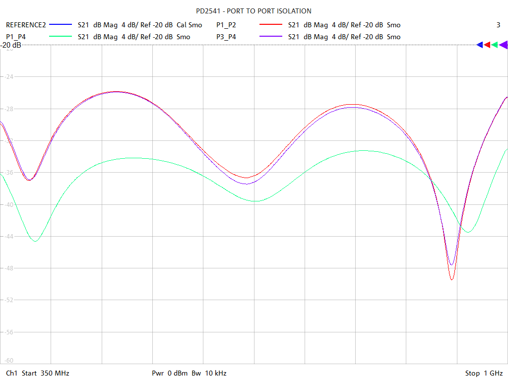Screen dimensions: 508x381
Task: Click the P1_P4 trace S21 dB Mag settings
Action: 134,37
